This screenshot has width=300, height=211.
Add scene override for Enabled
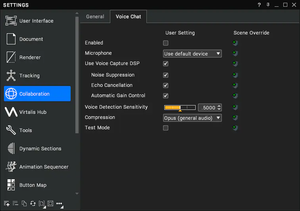tap(235, 43)
